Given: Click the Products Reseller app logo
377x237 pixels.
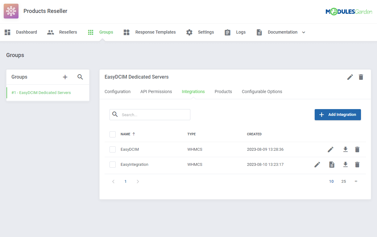Looking at the screenshot, I should (11, 11).
